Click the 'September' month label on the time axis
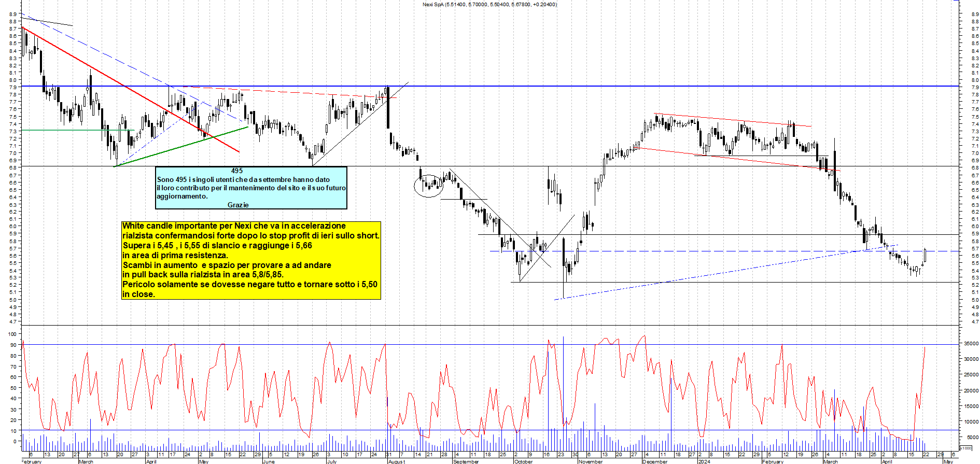The image size is (980, 464). coord(466,461)
